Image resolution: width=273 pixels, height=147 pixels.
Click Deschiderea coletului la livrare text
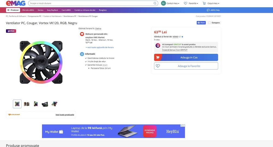point(101,58)
